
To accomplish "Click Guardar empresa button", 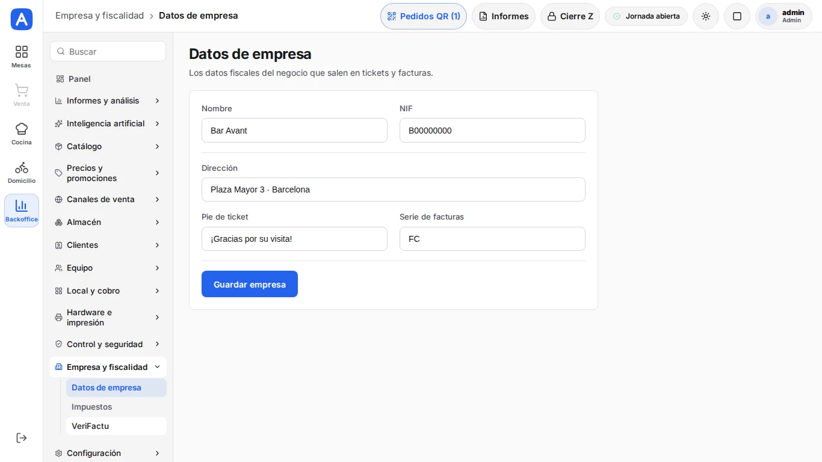I will coord(250,284).
